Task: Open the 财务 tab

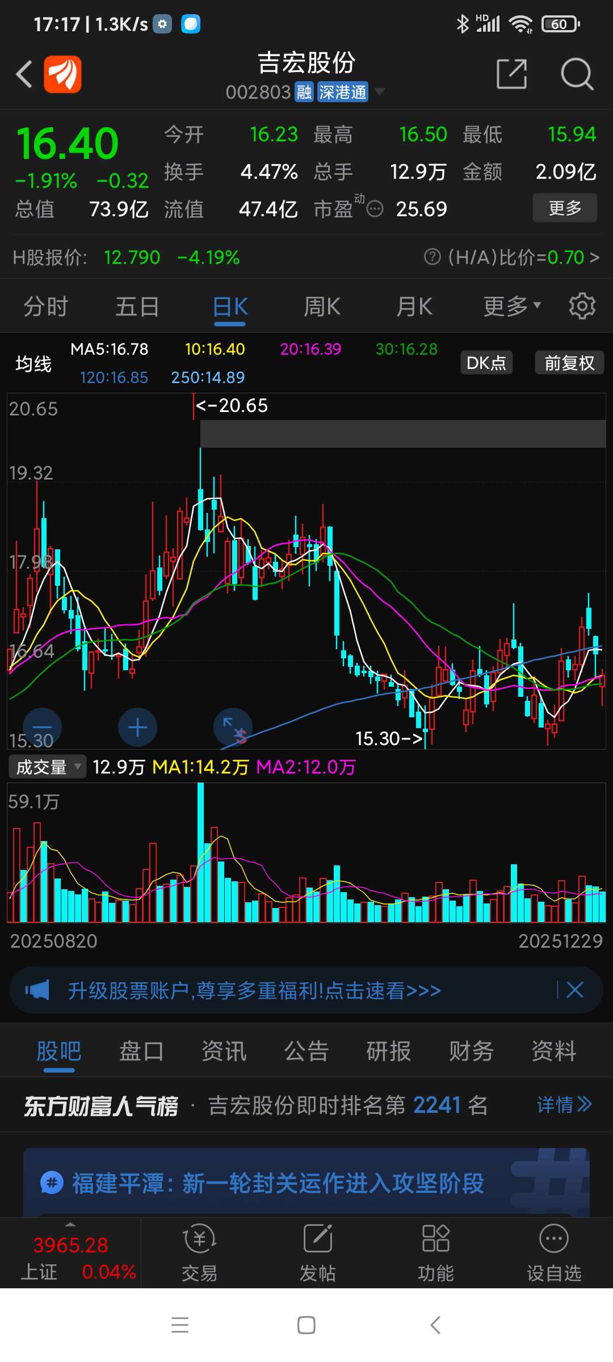Action: (x=472, y=1051)
